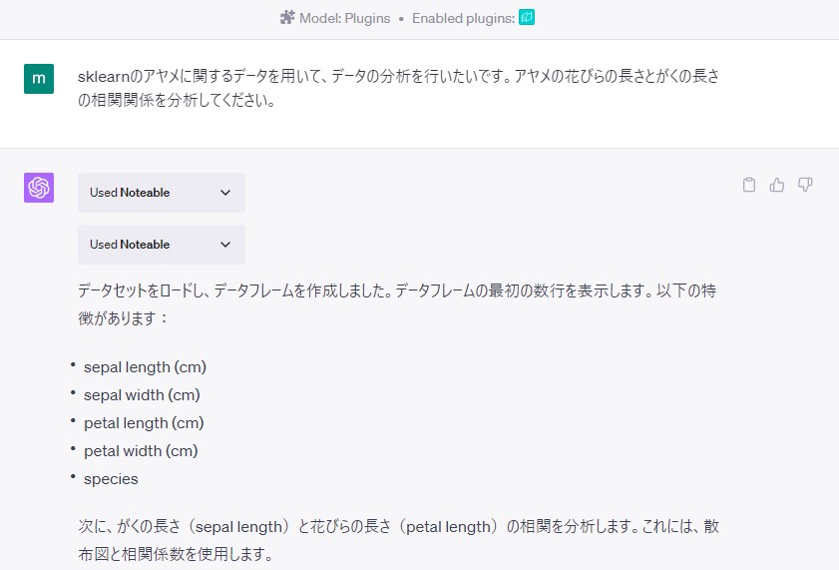The width and height of the screenshot is (839, 570).
Task: Click the copy to clipboard icon
Action: [x=749, y=185]
